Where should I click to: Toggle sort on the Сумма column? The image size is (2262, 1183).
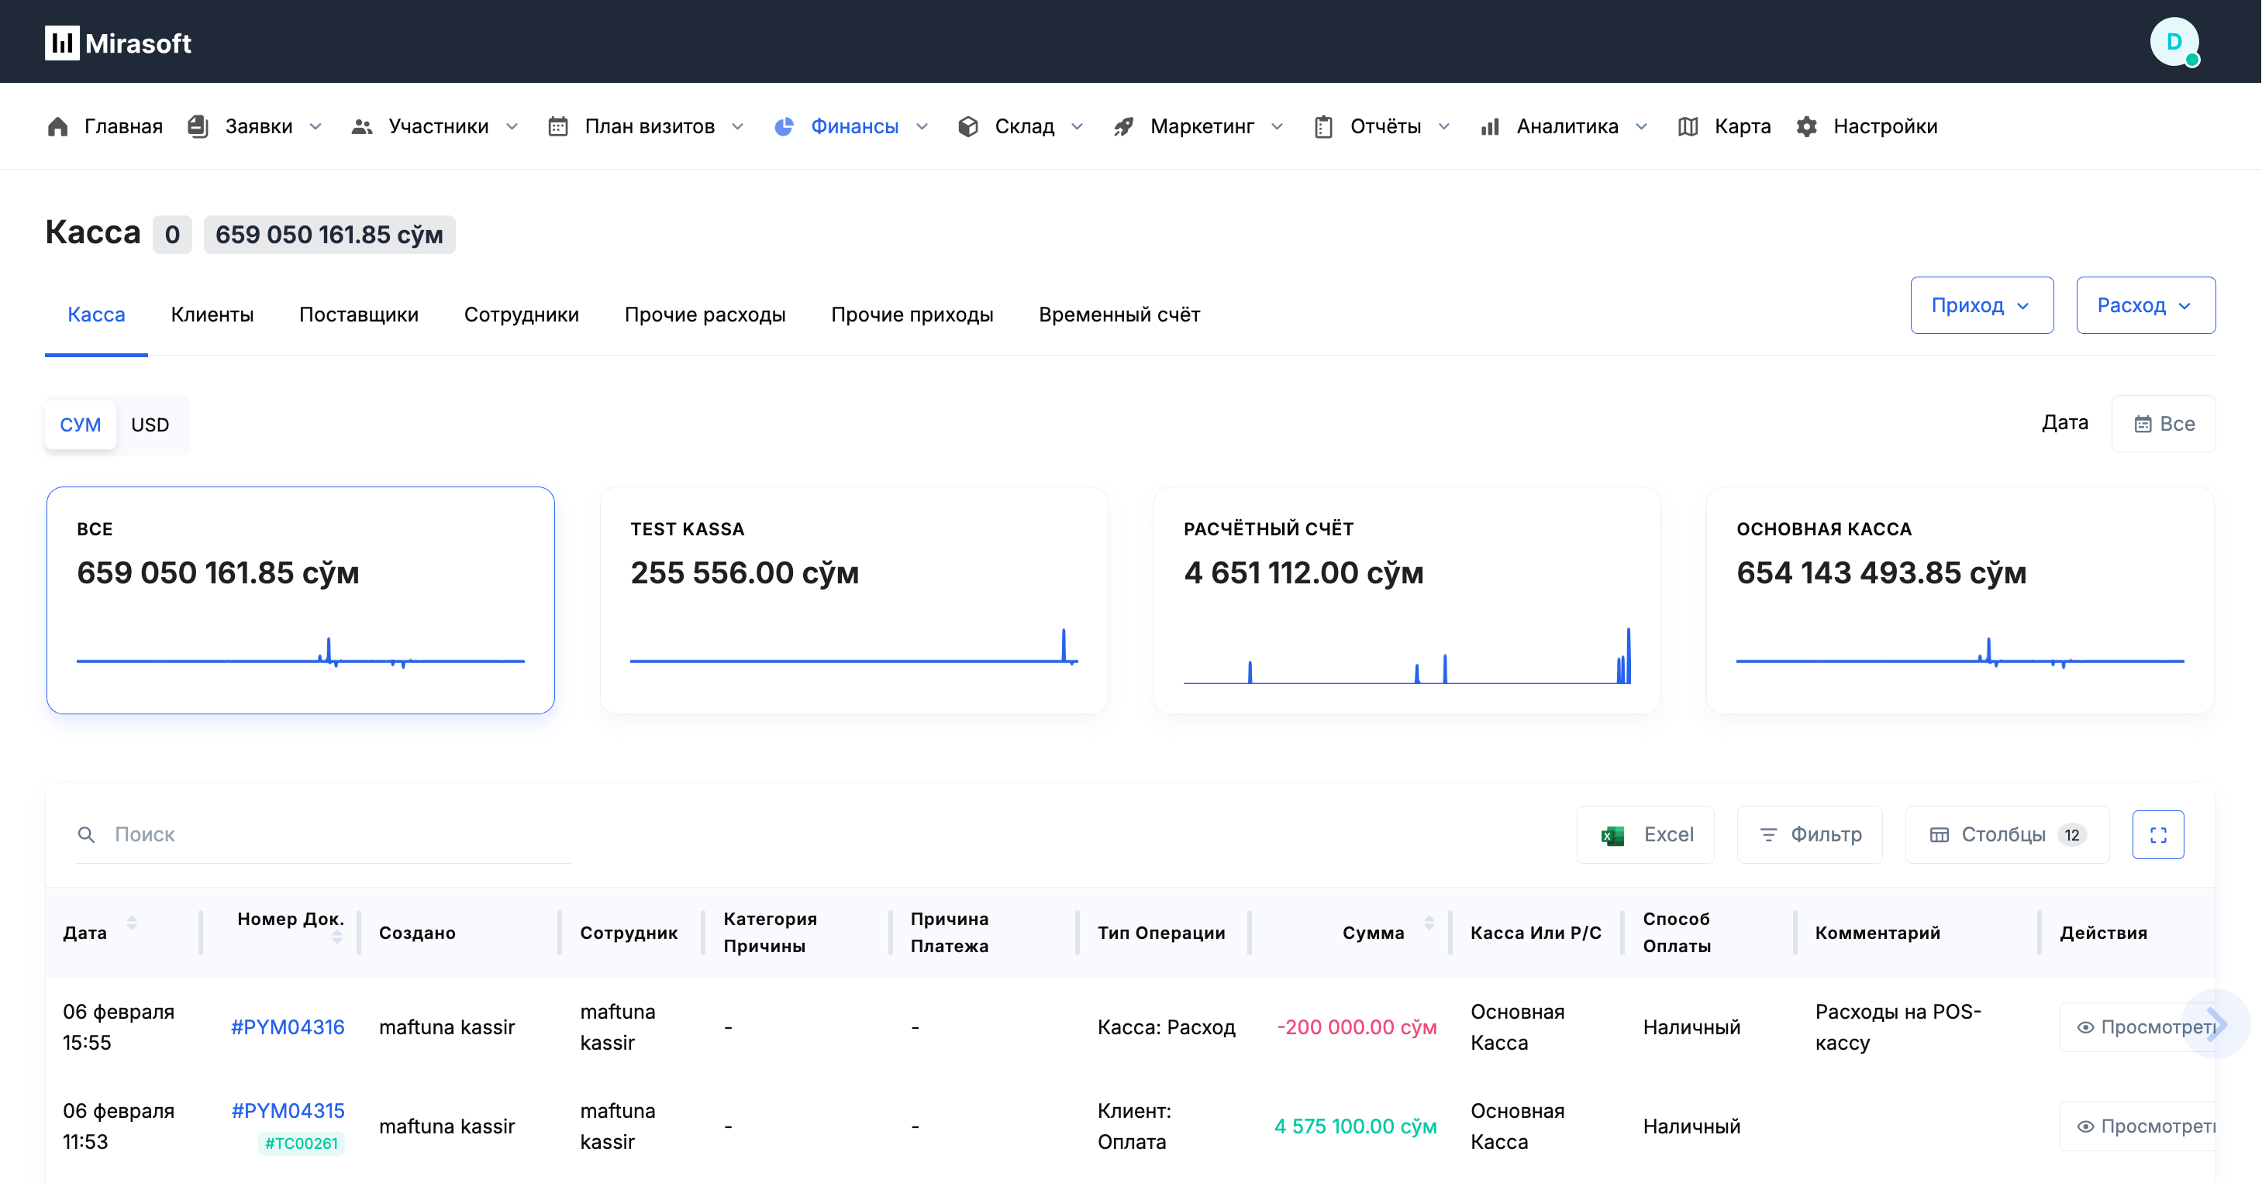(1429, 923)
